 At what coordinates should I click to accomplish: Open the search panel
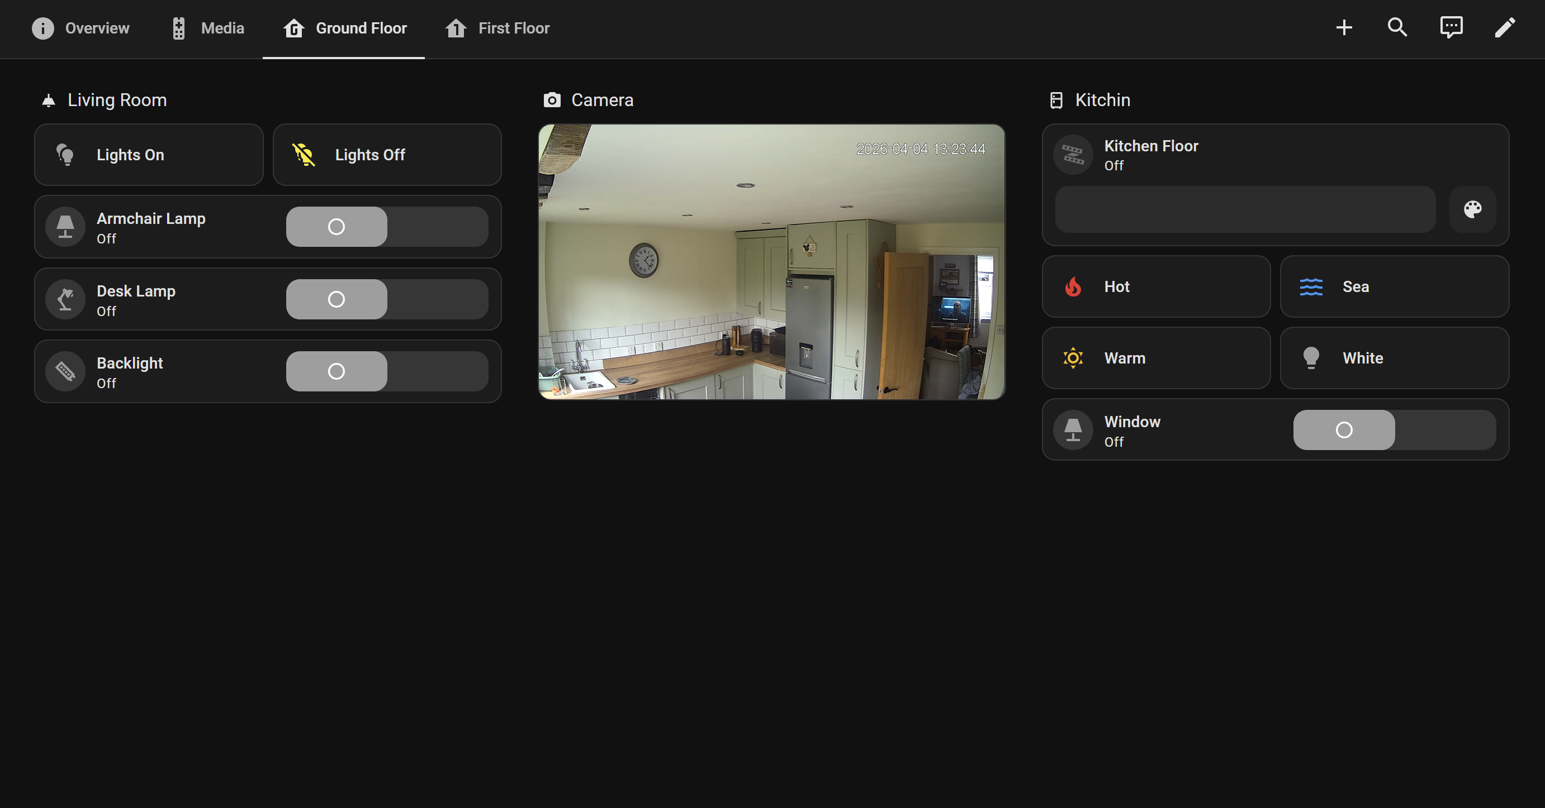(1397, 27)
